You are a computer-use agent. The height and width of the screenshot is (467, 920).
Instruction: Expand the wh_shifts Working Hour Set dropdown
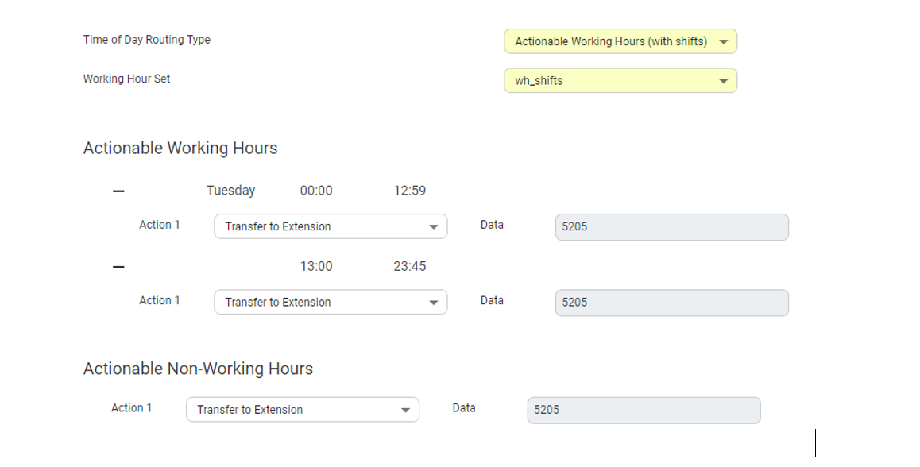[x=620, y=80]
